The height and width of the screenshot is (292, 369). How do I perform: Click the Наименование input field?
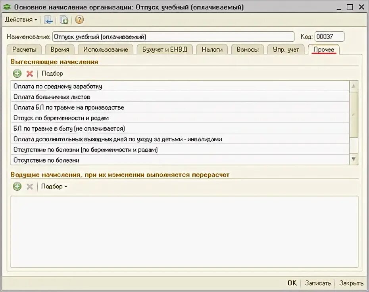173,37
